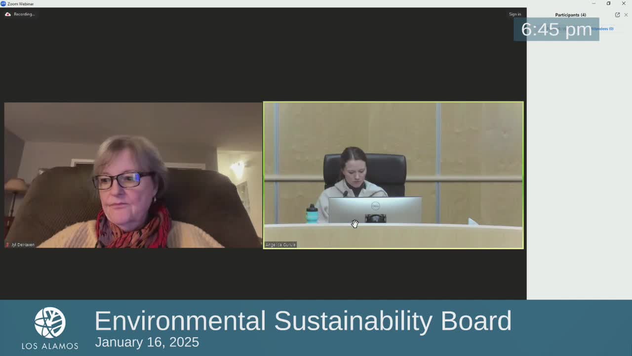Click the Environmental Sustainability Board title
Image resolution: width=632 pixels, height=356 pixels.
tap(303, 321)
